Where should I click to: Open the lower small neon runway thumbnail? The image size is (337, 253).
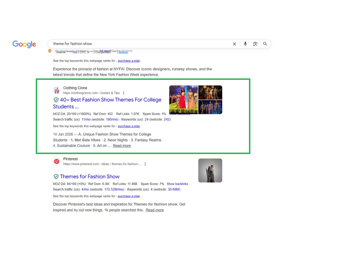point(210,107)
